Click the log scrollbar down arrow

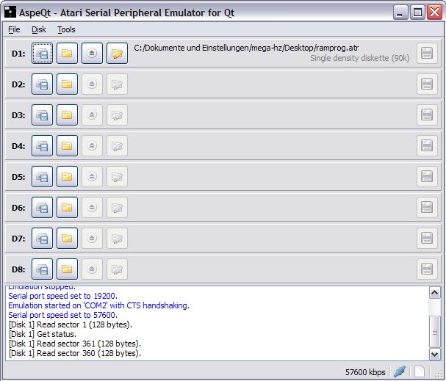[x=435, y=355]
